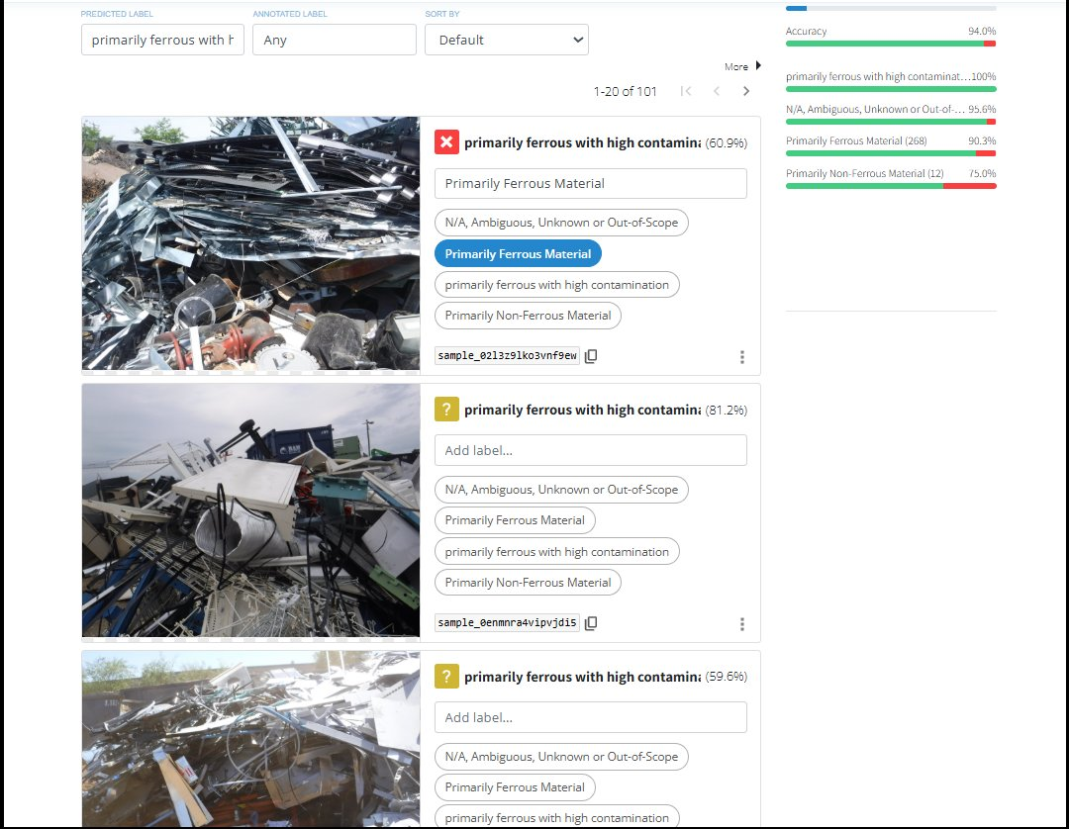Choose high contamination label for sample_0enmnra4vipvjdis
The height and width of the screenshot is (829, 1069).
(556, 551)
